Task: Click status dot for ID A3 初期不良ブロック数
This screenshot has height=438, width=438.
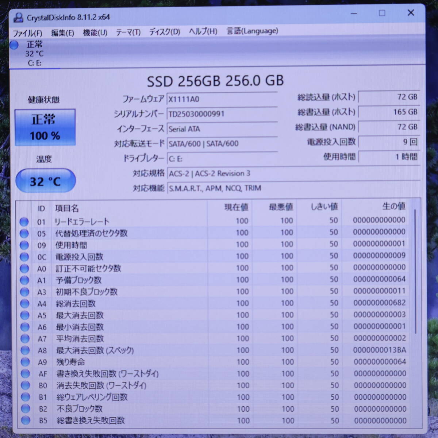Action: click(x=24, y=292)
